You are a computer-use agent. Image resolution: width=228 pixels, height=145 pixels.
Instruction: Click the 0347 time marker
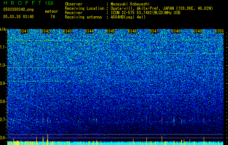(x=154, y=31)
